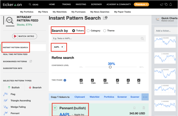Open the notifications bell icon
Image resolution: width=178 pixels, height=116 pixels.
click(171, 5)
